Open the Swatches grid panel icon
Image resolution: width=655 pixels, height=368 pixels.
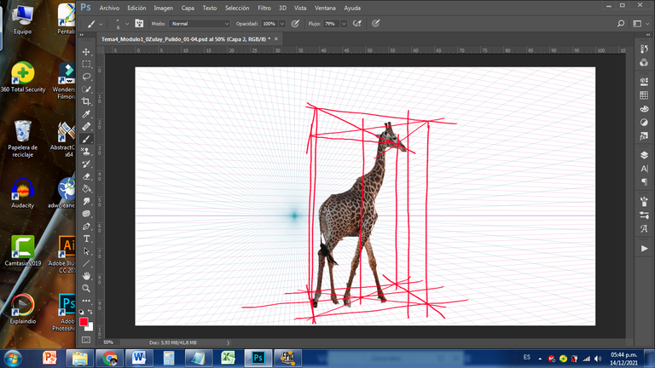tap(644, 95)
